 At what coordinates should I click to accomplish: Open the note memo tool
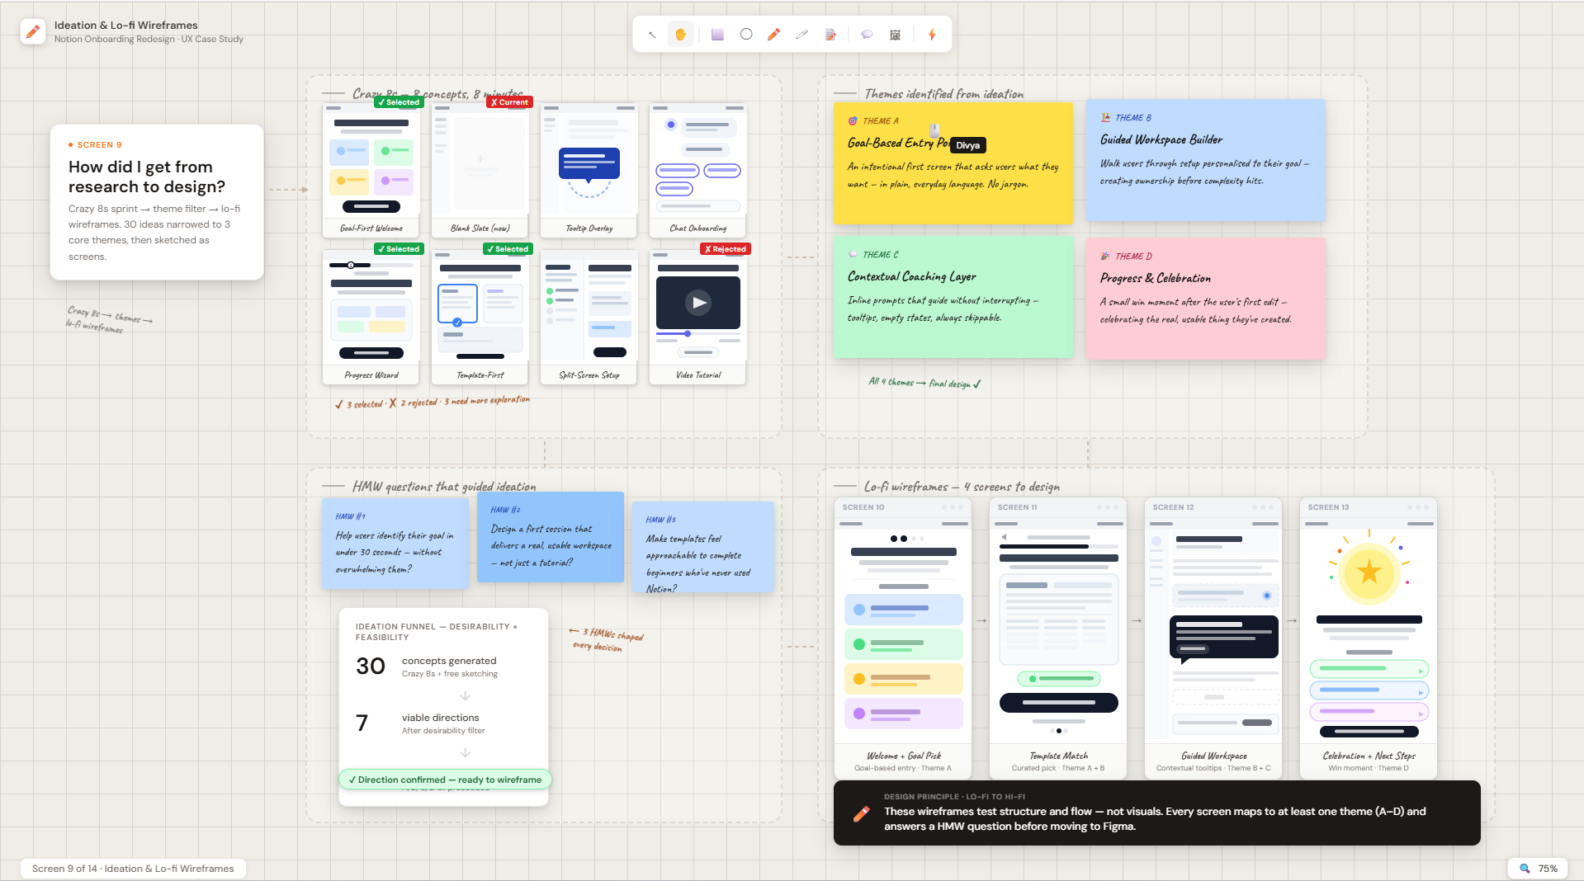830,35
